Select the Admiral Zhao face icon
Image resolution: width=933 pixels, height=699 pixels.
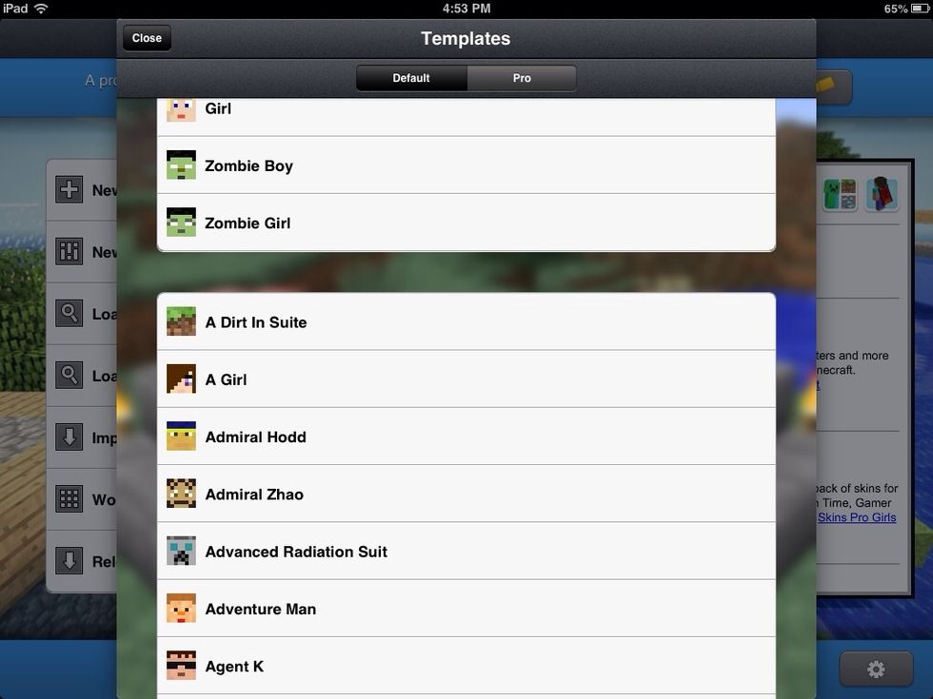tap(181, 494)
